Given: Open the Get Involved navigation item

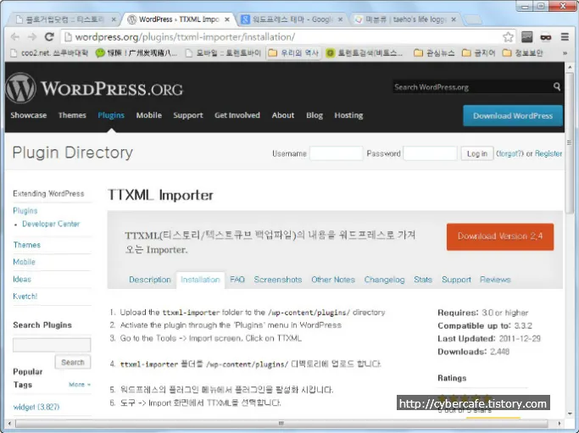Looking at the screenshot, I should [237, 115].
